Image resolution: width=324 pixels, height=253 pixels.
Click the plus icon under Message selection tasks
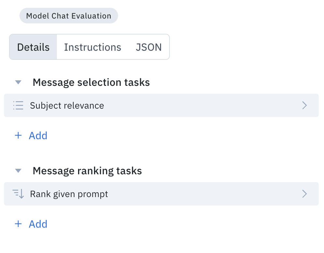(x=18, y=136)
